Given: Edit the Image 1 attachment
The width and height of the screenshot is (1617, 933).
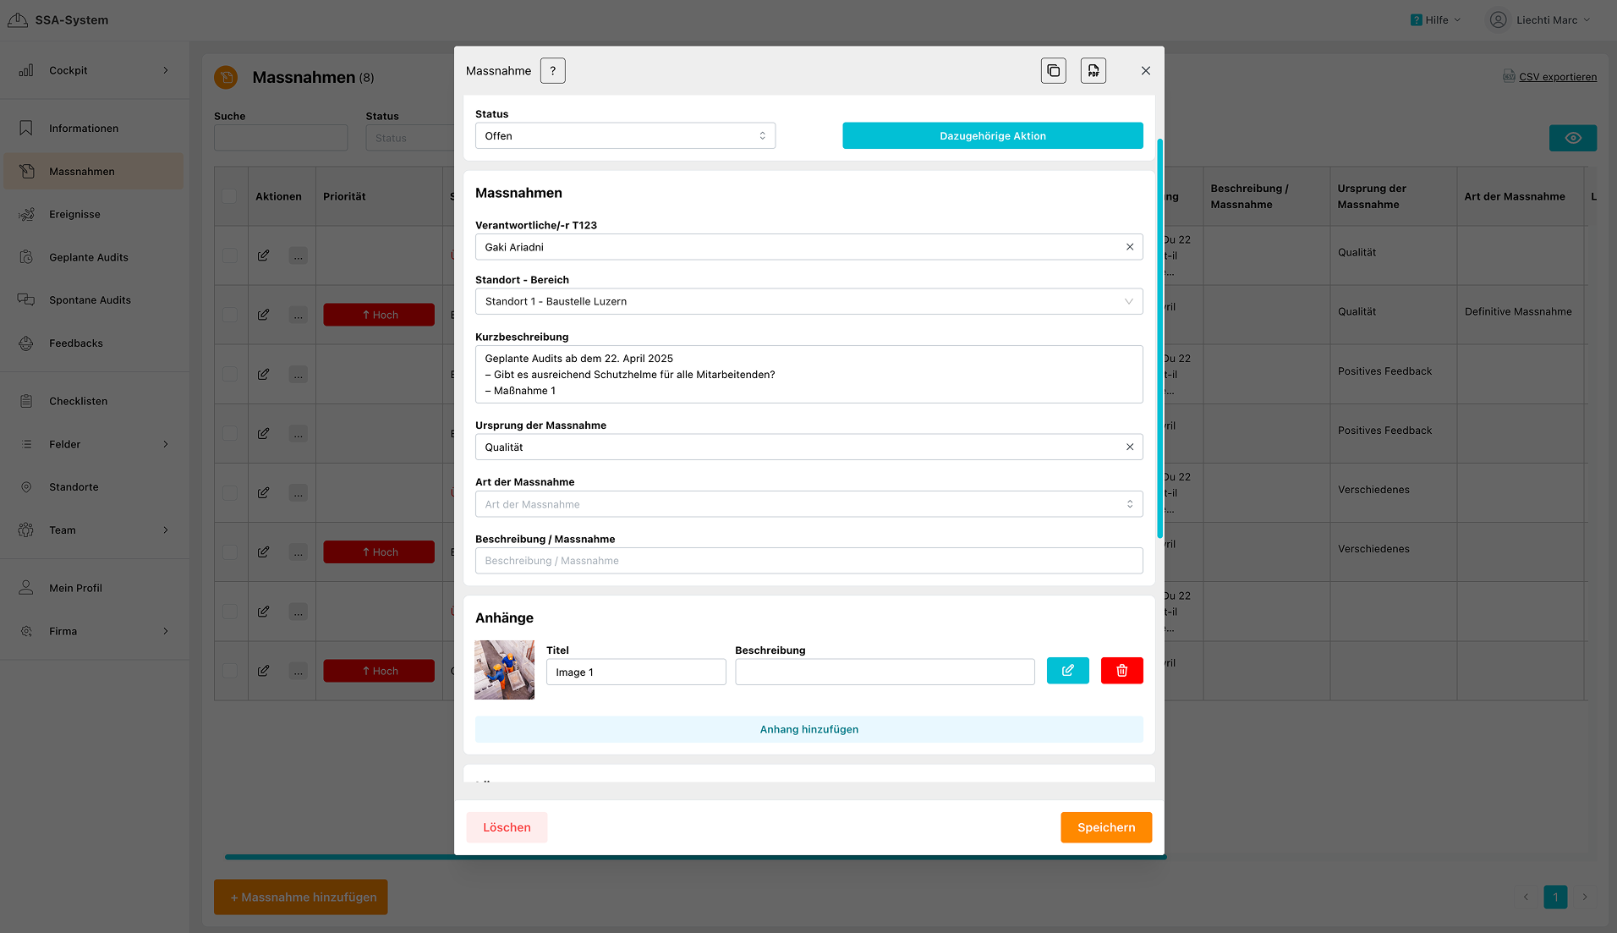Looking at the screenshot, I should (x=1067, y=671).
